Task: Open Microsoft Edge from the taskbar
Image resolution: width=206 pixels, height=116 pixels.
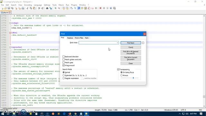Action: tap(64, 114)
